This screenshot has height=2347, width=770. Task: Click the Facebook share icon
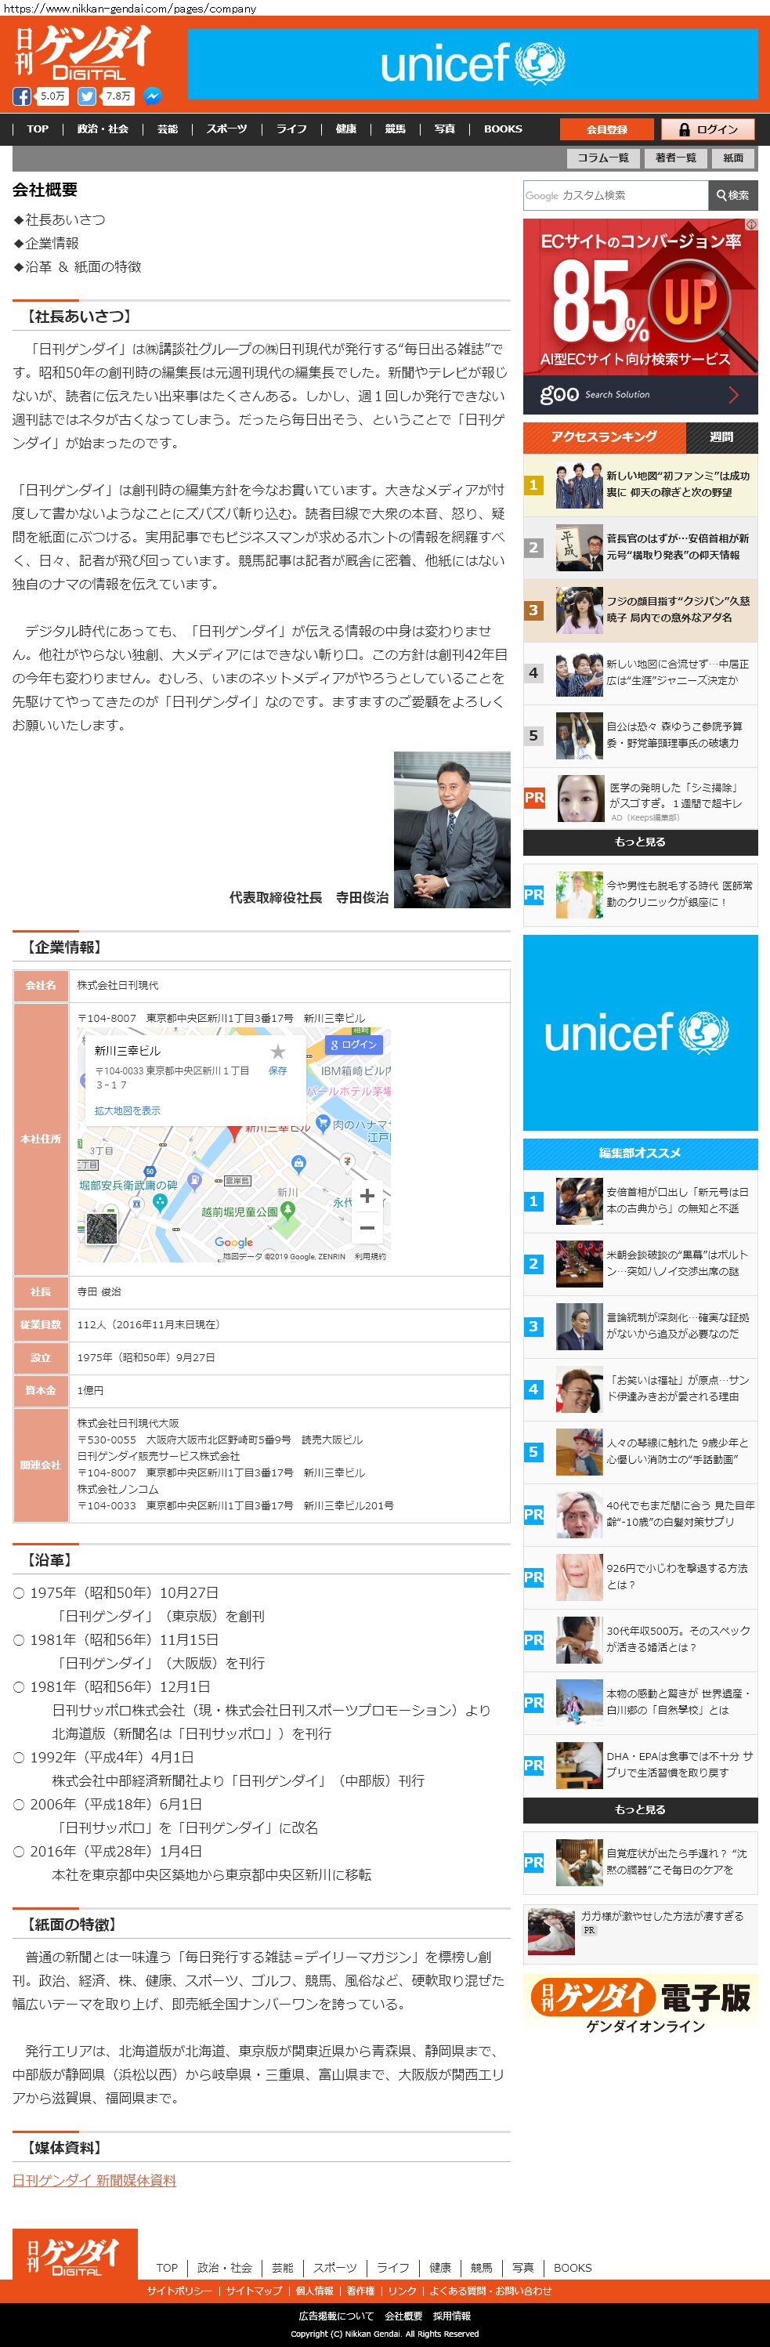pos(22,96)
